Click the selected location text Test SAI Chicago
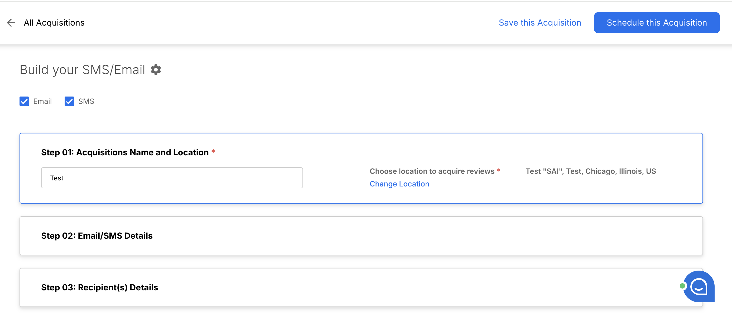732x336 pixels. pyautogui.click(x=590, y=171)
